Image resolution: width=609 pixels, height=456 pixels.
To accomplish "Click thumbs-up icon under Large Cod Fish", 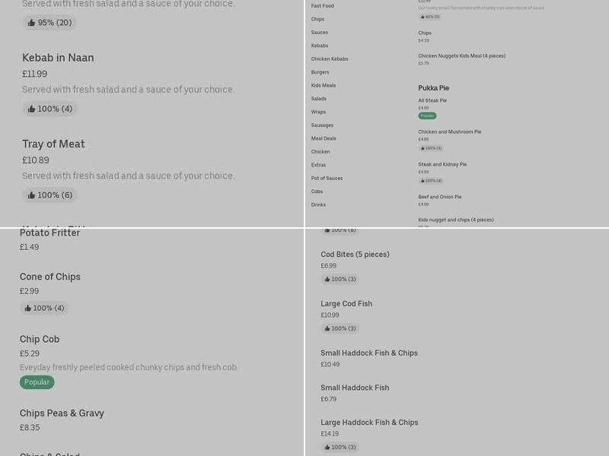I will tap(327, 328).
